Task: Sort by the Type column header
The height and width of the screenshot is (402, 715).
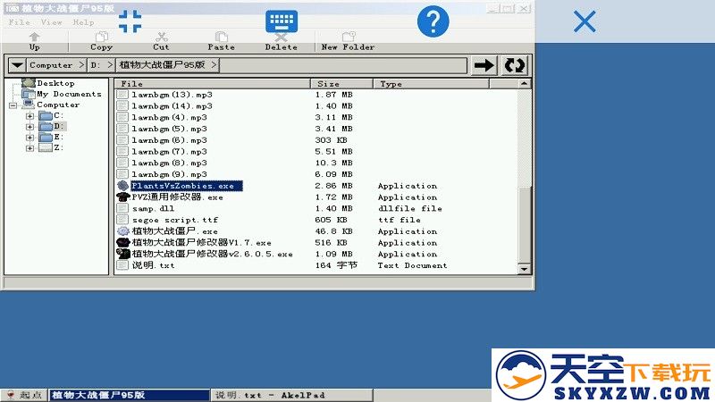Action: click(431, 84)
